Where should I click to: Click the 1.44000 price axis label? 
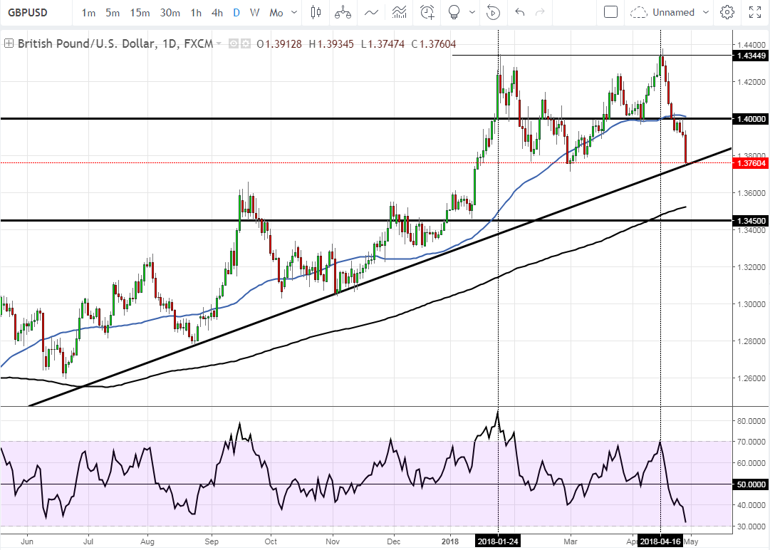tap(751, 44)
